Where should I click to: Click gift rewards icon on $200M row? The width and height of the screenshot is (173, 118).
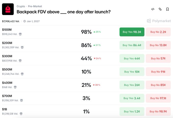pyautogui.click(x=22, y=47)
